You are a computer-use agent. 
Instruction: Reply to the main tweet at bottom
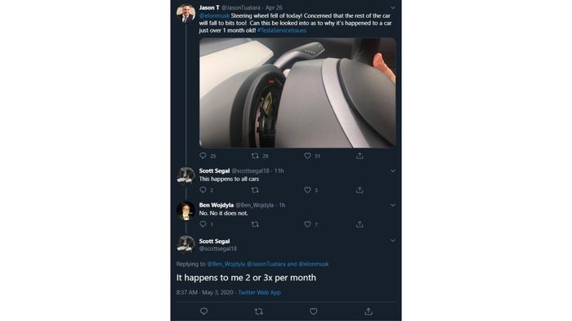click(x=204, y=311)
